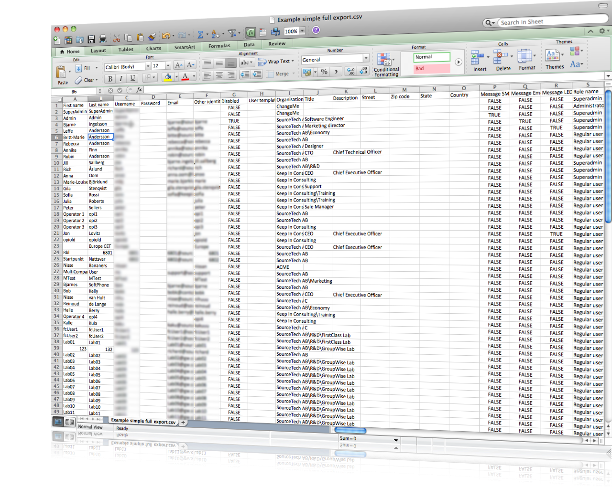
Task: Click the Open file folder icon
Action: 80,40
